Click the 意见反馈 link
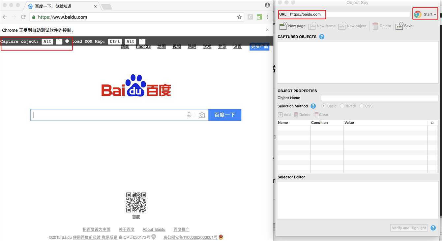The height and width of the screenshot is (241, 442). click(x=109, y=237)
